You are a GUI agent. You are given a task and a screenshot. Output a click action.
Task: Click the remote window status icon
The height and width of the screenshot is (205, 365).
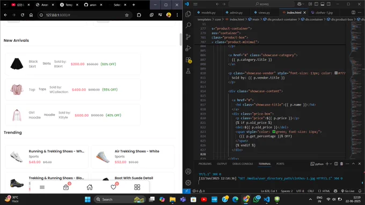coord(186,191)
